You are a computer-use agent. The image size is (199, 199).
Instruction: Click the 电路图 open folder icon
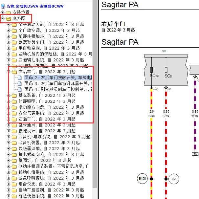[9, 19]
